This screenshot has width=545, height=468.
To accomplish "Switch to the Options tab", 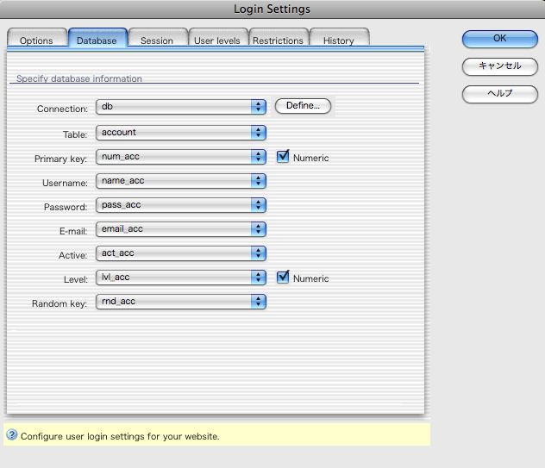I will [x=36, y=41].
